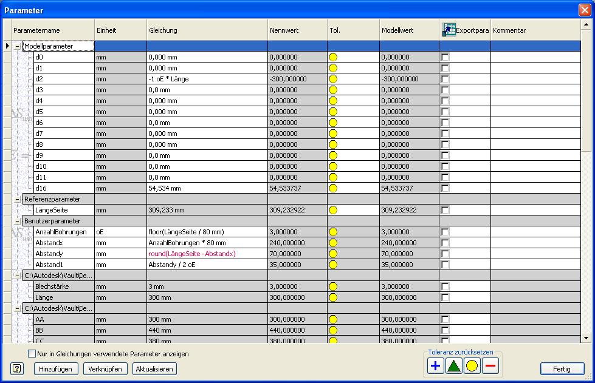The height and width of the screenshot is (383, 595).
Task: Toggle export checkbox for d0
Action: pos(445,57)
